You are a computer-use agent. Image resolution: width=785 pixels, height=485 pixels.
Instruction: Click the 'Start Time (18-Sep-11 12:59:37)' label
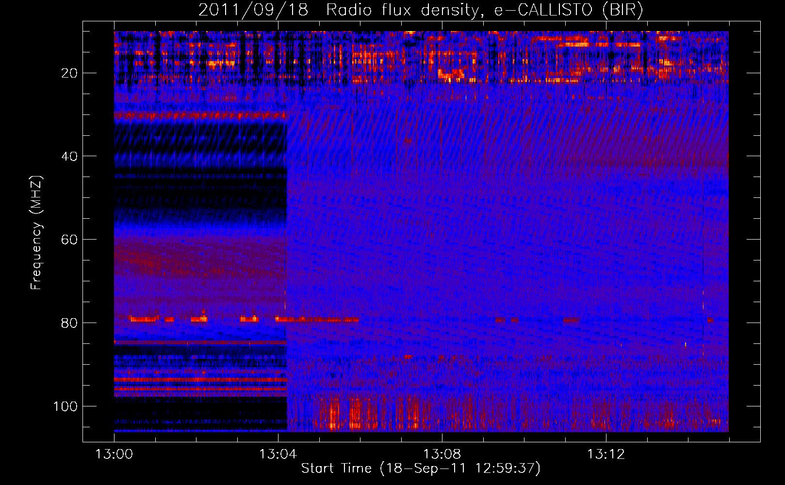[x=421, y=469]
